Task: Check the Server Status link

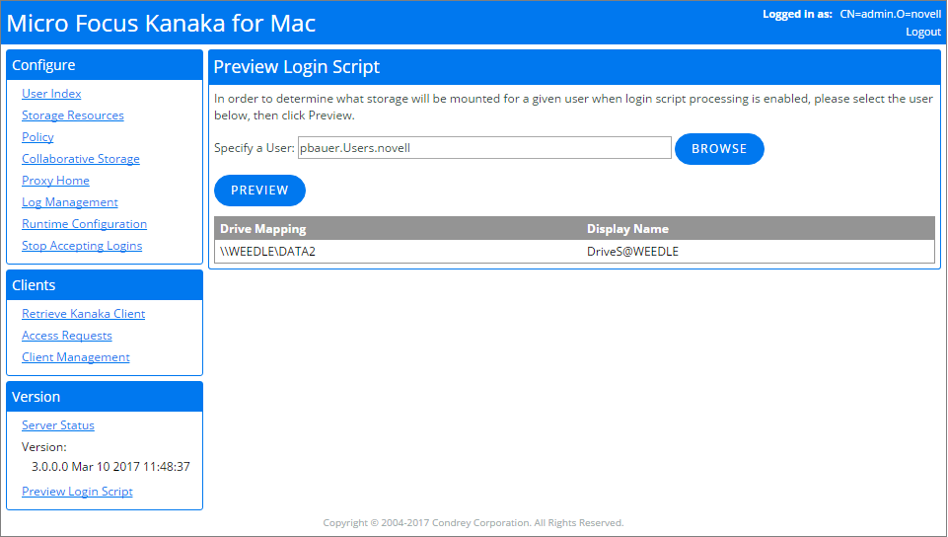Action: click(x=58, y=425)
